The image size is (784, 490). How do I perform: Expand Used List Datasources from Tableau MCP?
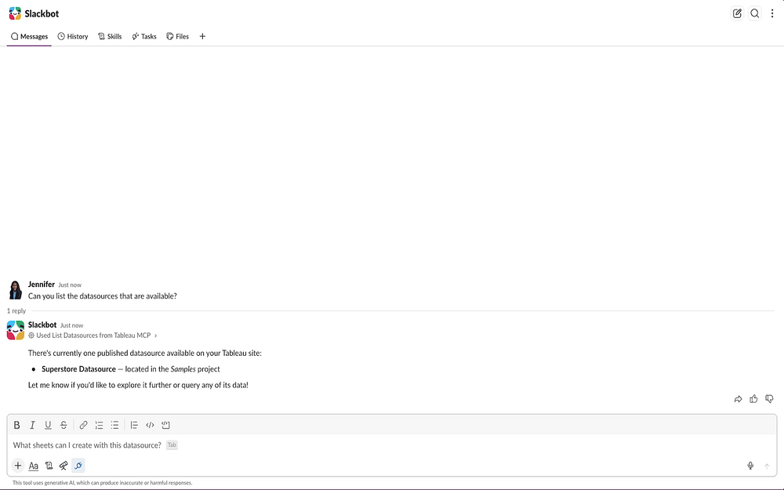click(93, 336)
